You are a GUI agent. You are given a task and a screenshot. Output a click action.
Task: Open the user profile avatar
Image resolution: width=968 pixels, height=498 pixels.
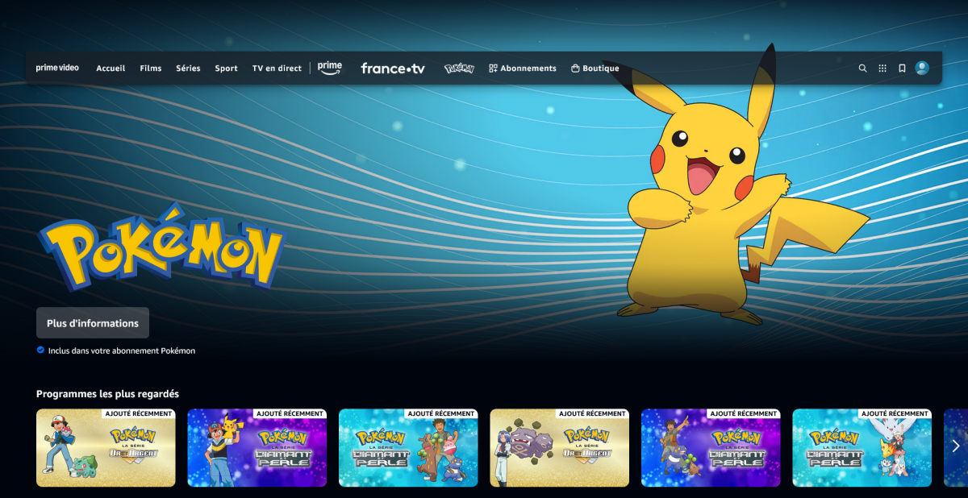pyautogui.click(x=922, y=68)
